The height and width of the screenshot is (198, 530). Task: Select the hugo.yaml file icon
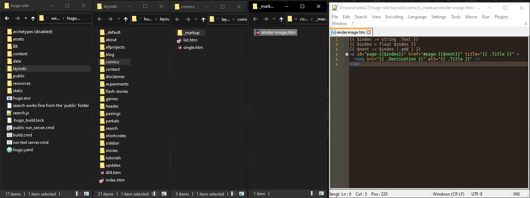(x=9, y=150)
